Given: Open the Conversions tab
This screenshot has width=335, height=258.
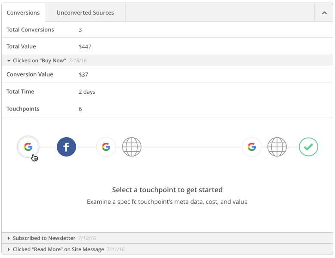Looking at the screenshot, I should point(23,12).
